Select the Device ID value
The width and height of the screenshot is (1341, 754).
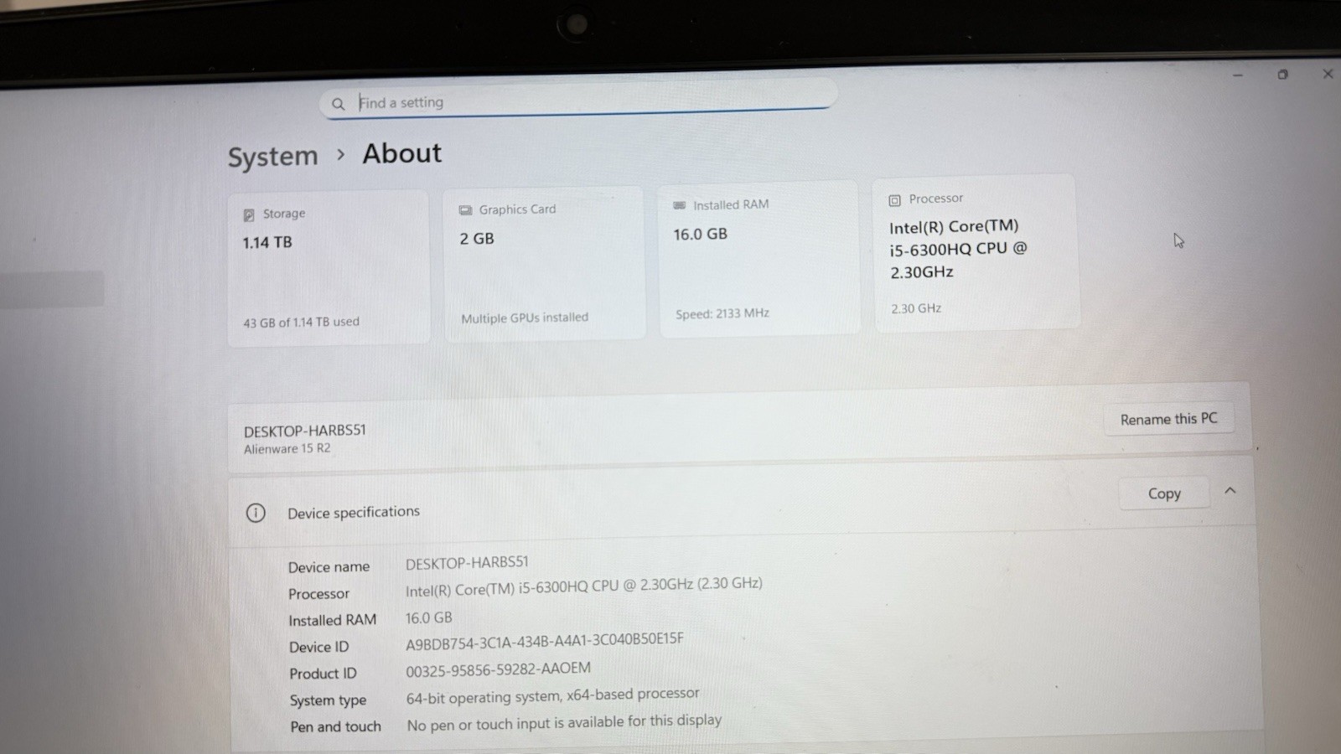tap(545, 642)
